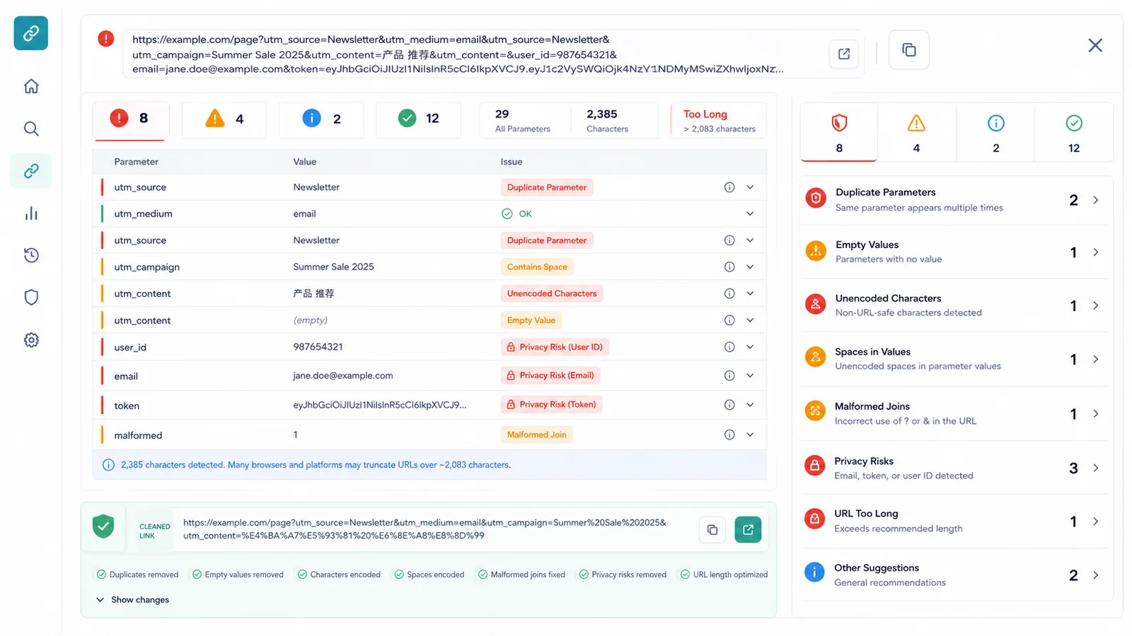Copy the cleaned link
The height and width of the screenshot is (636, 1132).
[712, 529]
